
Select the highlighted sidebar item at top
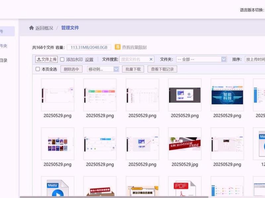point(7,31)
